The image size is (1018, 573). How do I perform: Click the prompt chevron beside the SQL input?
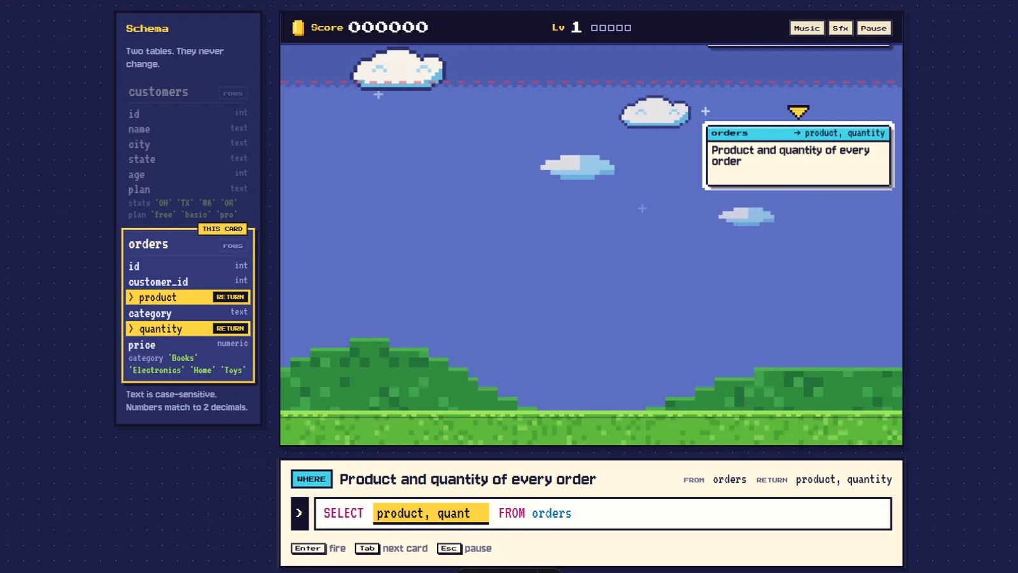300,513
